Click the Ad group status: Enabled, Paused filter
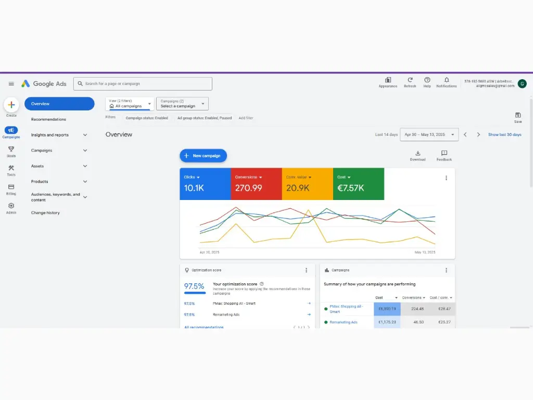This screenshot has height=400, width=533. tap(204, 118)
